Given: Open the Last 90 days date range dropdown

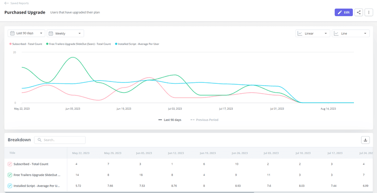Looking at the screenshot, I should click(27, 33).
